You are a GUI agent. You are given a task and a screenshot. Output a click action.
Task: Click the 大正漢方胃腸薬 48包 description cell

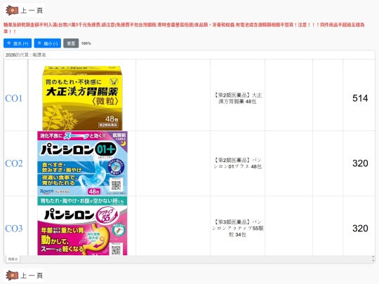coord(238,95)
